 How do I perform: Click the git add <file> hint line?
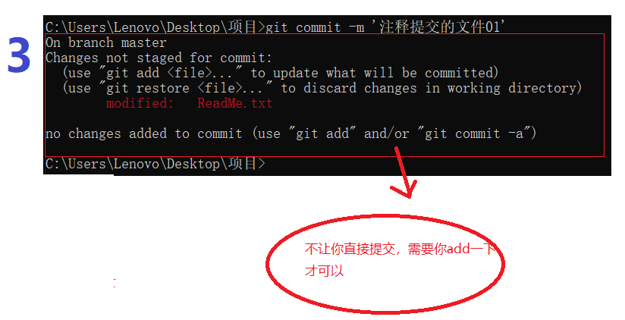281,73
